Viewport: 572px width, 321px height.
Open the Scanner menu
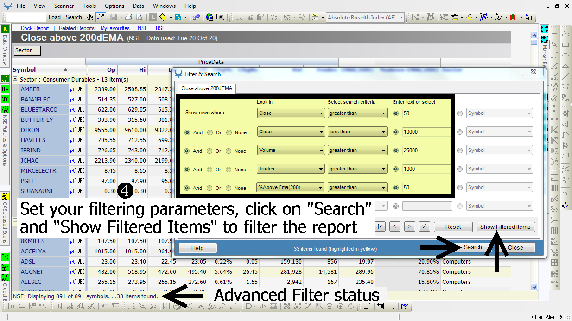[x=64, y=6]
